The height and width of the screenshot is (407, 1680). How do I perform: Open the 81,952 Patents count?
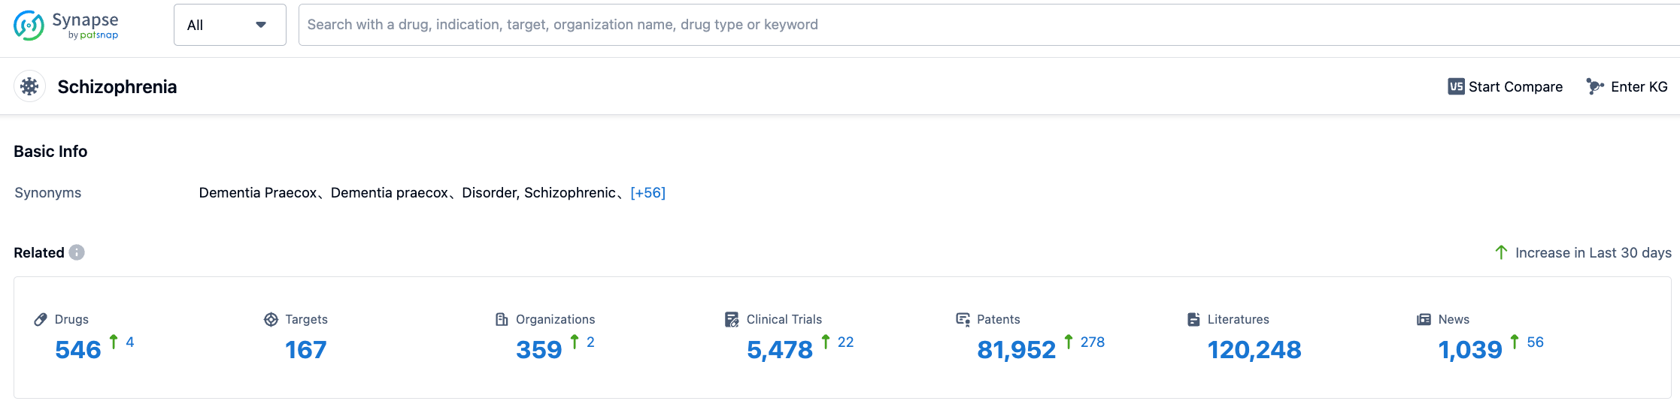[x=1016, y=350]
